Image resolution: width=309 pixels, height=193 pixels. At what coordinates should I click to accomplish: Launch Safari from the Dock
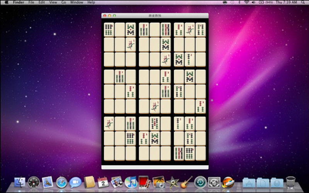(61, 182)
